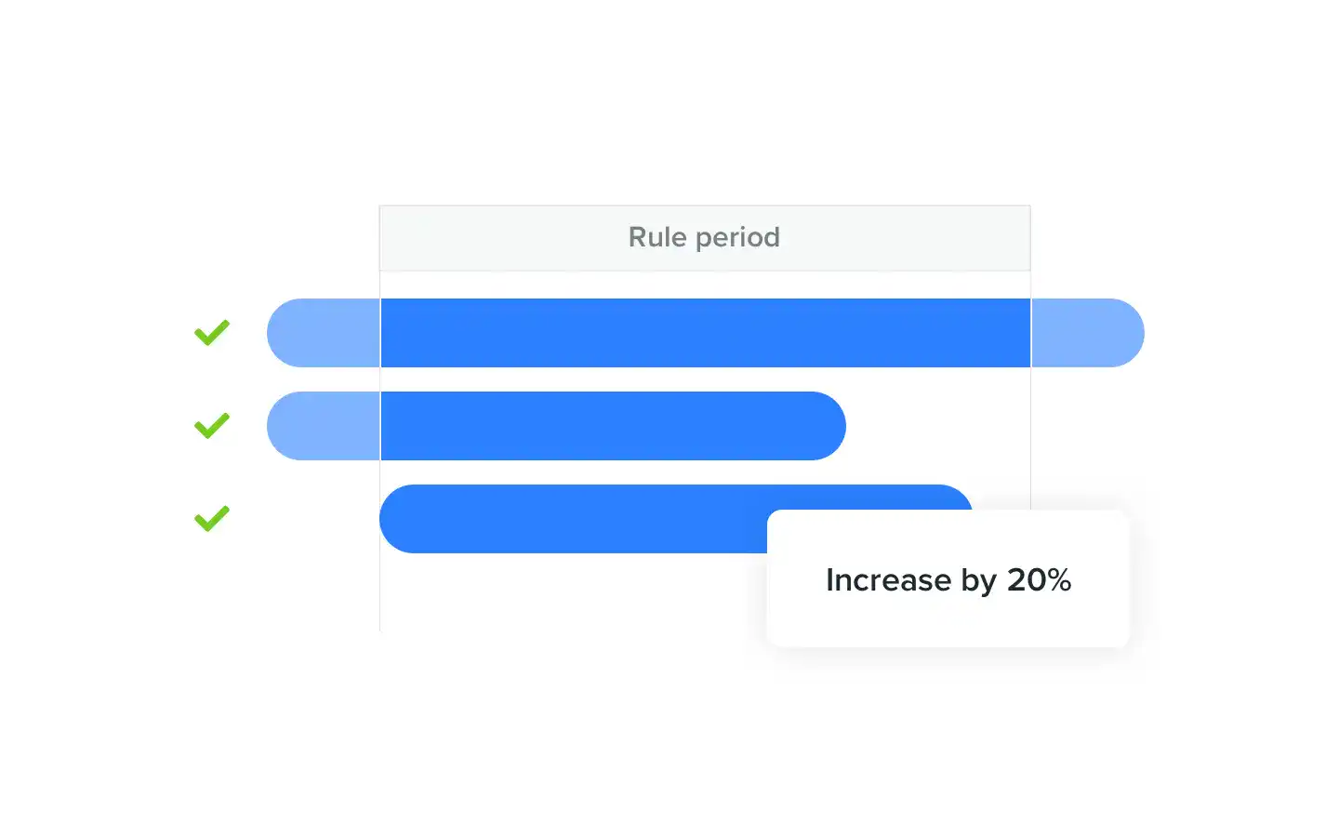
Task: Click the word Increase in the tooltip
Action: click(888, 580)
